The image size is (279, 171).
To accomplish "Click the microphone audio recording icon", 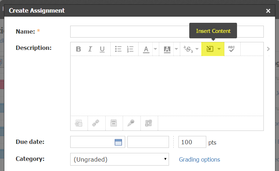I will 131,123.
